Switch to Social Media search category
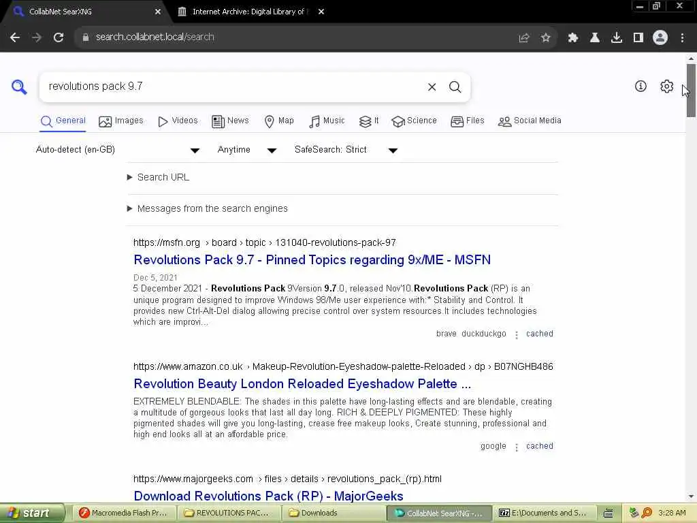 (x=530, y=121)
